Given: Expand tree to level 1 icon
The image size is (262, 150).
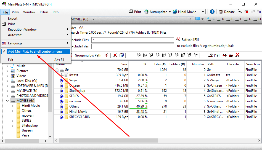Looking at the screenshot, I should pyautogui.click(x=145, y=55).
